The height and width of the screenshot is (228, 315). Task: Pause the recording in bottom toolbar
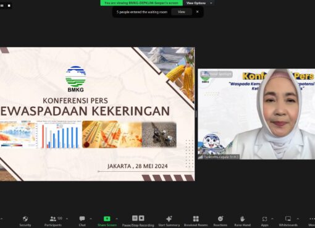click(135, 218)
